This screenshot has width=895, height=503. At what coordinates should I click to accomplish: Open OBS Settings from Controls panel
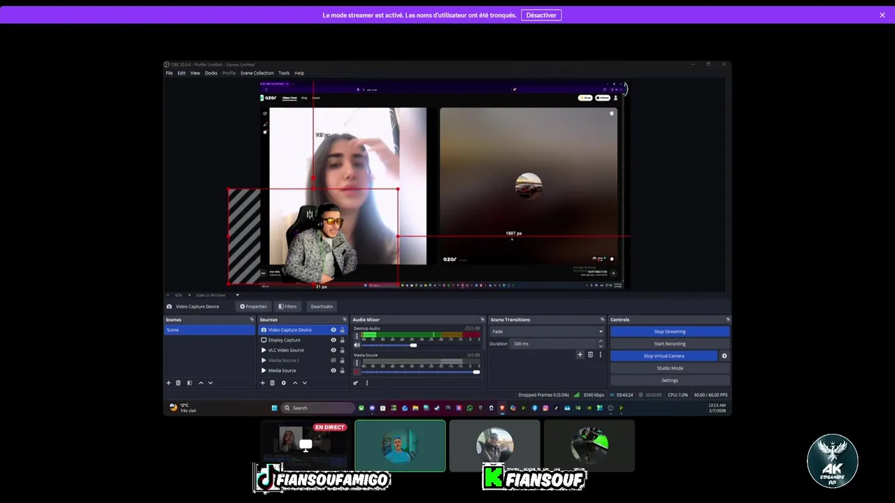pos(670,380)
